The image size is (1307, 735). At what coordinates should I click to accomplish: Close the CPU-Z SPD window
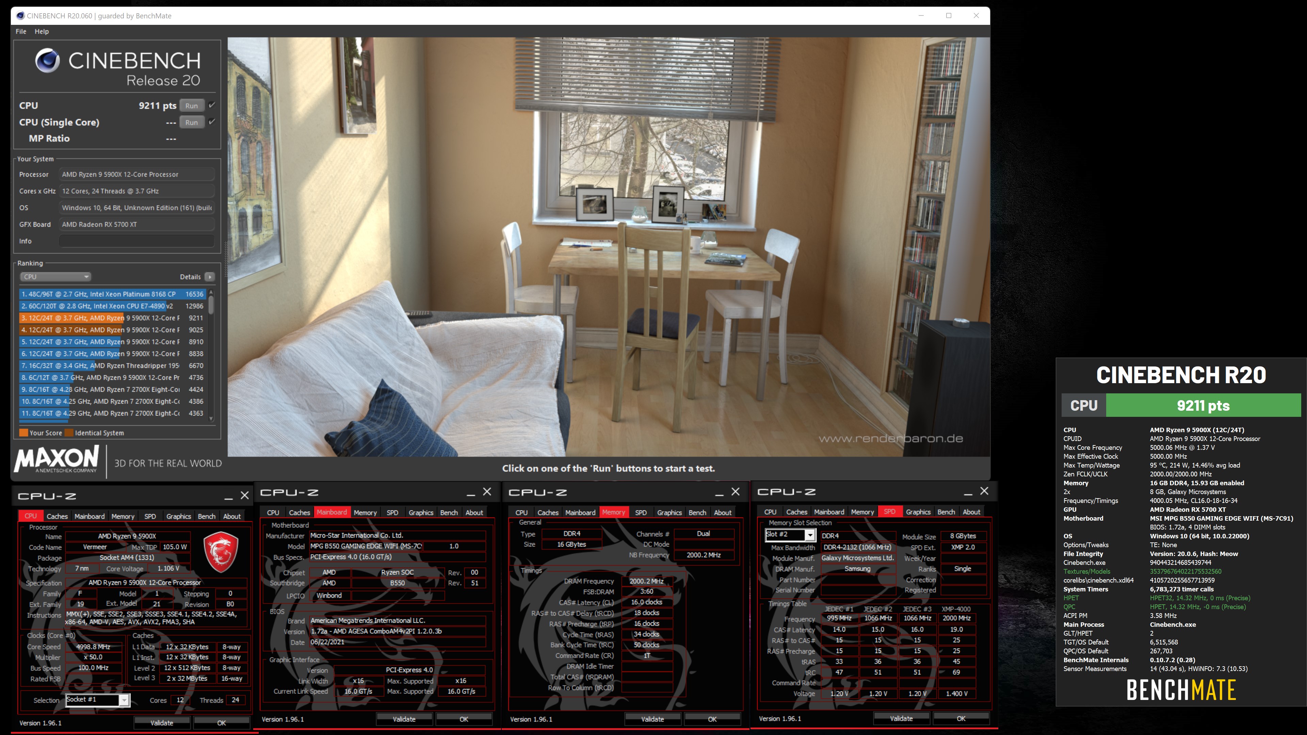[x=984, y=491]
